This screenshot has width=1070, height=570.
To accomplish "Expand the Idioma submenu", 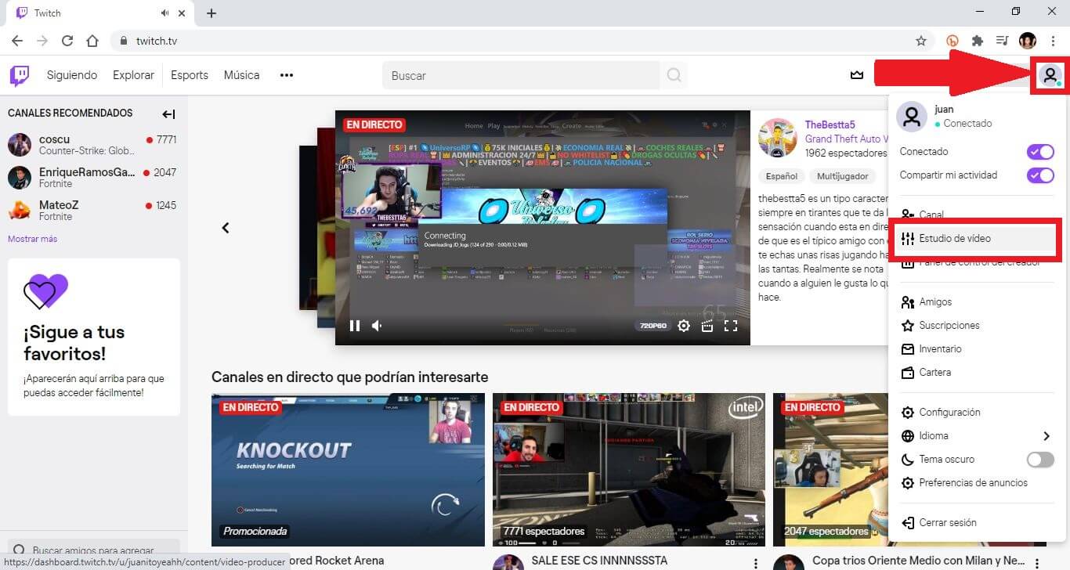I will click(x=976, y=435).
